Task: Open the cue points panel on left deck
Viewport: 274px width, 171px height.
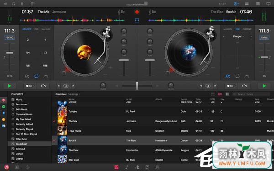Action: [46, 77]
